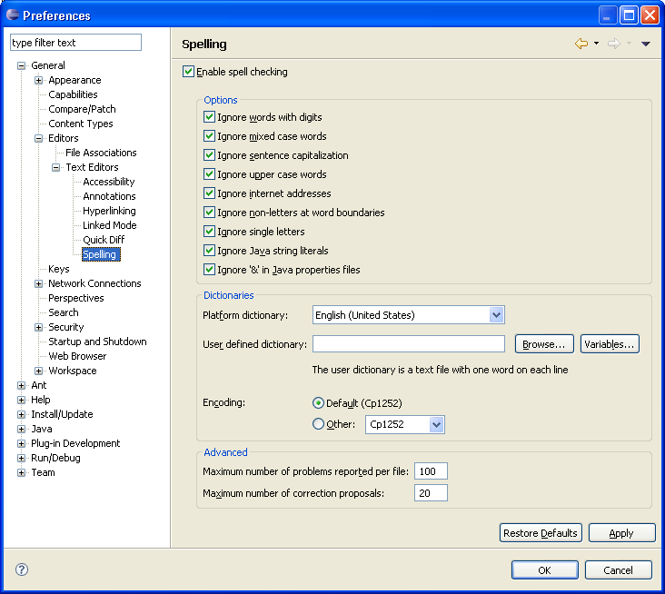Toggle Enable spell checking checkbox
This screenshot has height=594, width=665.
(x=188, y=71)
